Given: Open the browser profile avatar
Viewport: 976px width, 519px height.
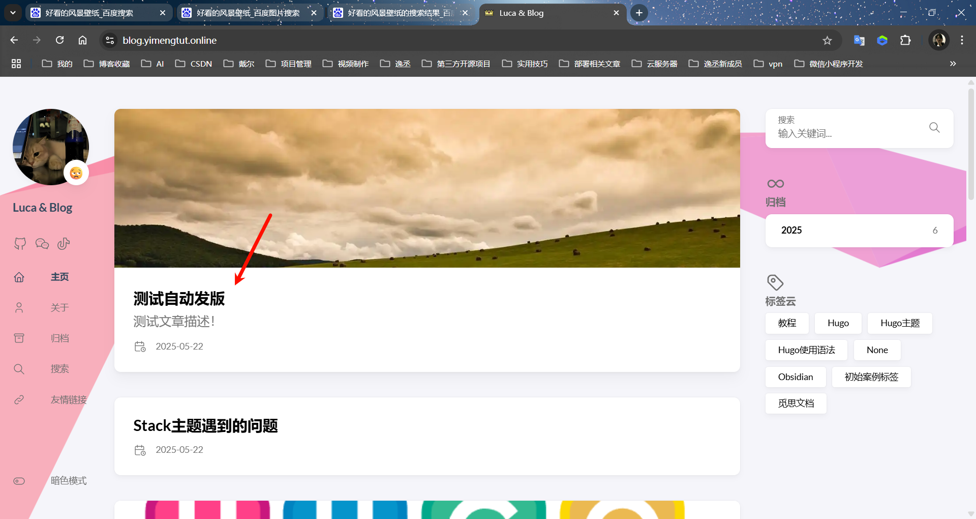Looking at the screenshot, I should [x=939, y=40].
